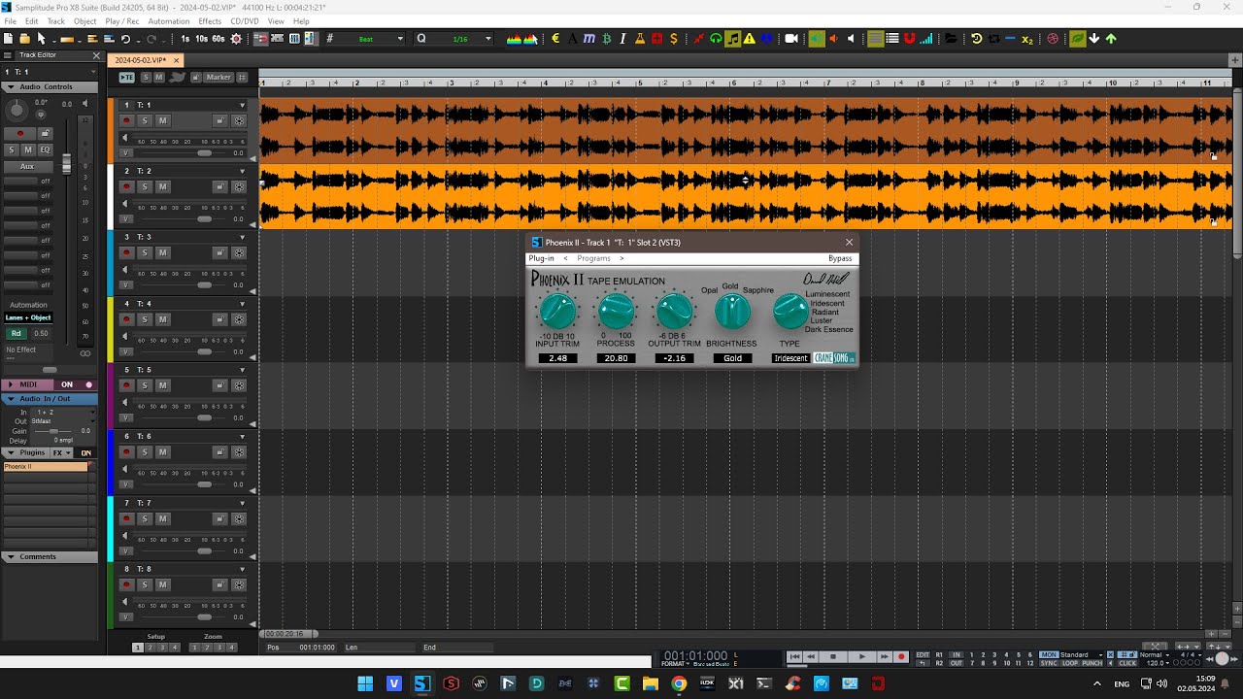Screen dimensions: 1243x699
Task: Open the Play / Rec menu
Action: tap(122, 20)
